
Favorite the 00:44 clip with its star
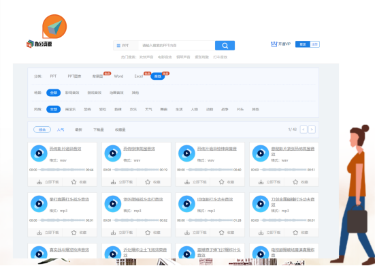(74, 182)
